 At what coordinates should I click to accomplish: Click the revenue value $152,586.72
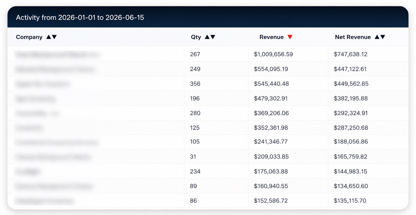(271, 201)
